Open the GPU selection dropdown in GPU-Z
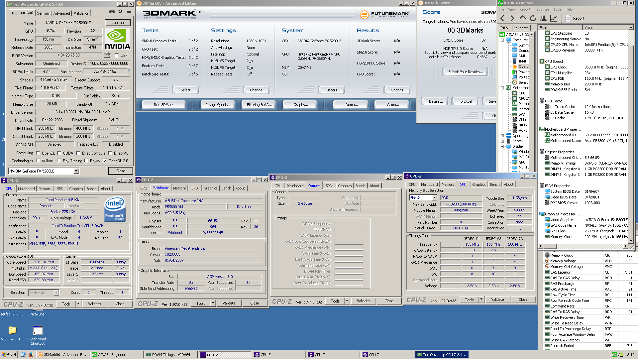This screenshot has height=359, width=638. click(76, 171)
